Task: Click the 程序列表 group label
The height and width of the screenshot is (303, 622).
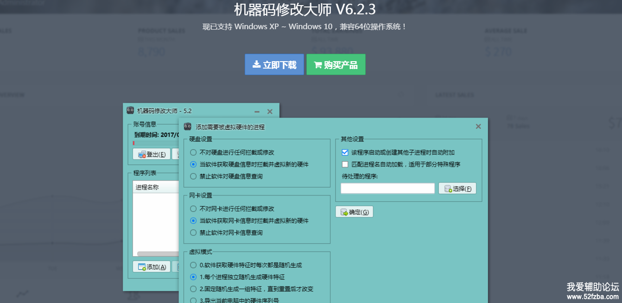Action: [x=145, y=173]
